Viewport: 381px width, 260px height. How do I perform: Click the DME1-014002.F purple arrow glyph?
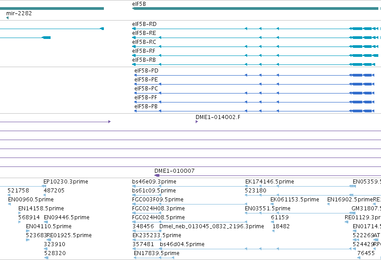[x=197, y=122]
